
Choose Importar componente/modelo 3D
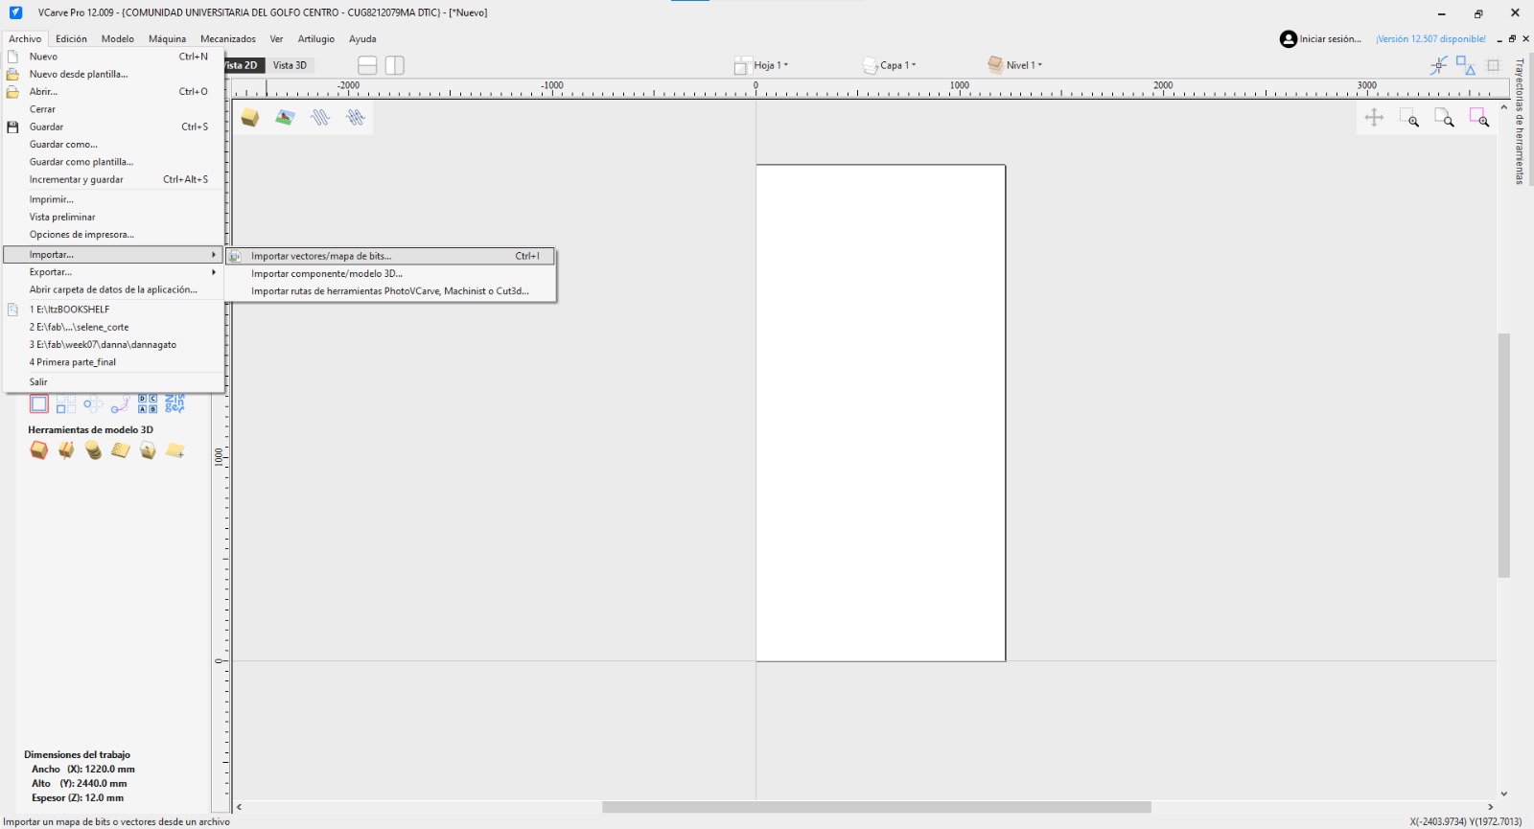click(x=391, y=273)
